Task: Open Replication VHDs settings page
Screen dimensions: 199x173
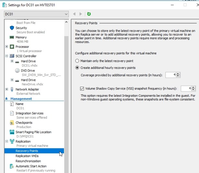Action: click(x=27, y=156)
